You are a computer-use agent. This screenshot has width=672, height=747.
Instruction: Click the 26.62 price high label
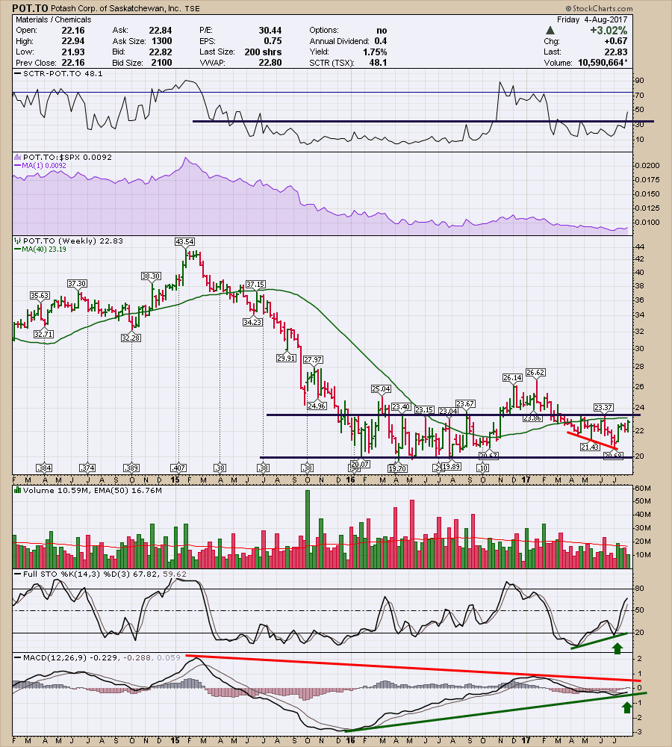pyautogui.click(x=535, y=373)
